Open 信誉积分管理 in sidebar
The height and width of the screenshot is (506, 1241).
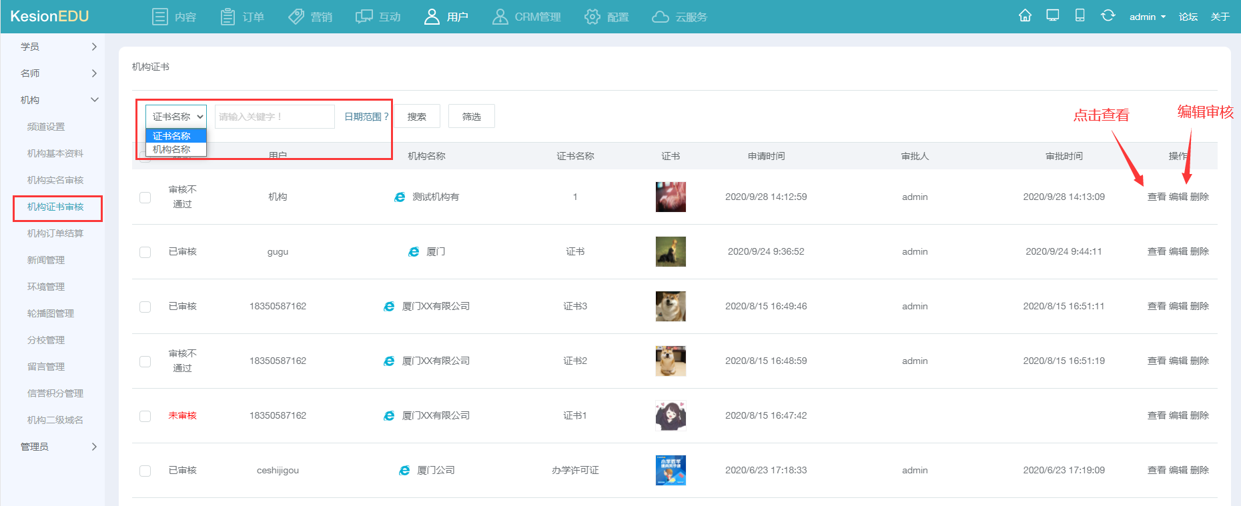coord(55,393)
